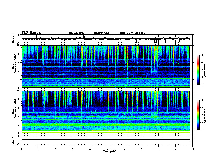Click time axis tick label "5"
This screenshot has width=217, height=167.
(107, 149)
